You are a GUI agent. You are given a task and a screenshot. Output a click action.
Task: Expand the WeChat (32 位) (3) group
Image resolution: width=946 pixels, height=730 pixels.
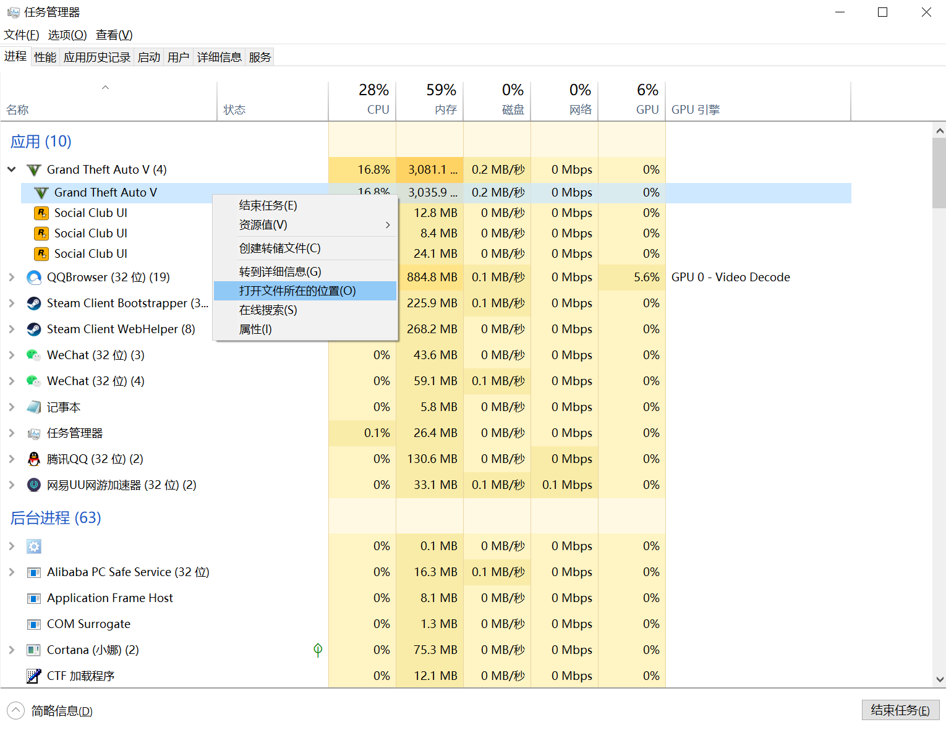12,355
